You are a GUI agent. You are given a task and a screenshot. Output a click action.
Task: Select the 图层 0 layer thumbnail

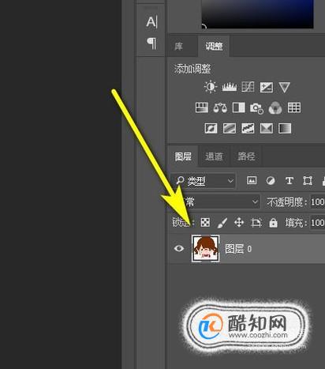[206, 249]
